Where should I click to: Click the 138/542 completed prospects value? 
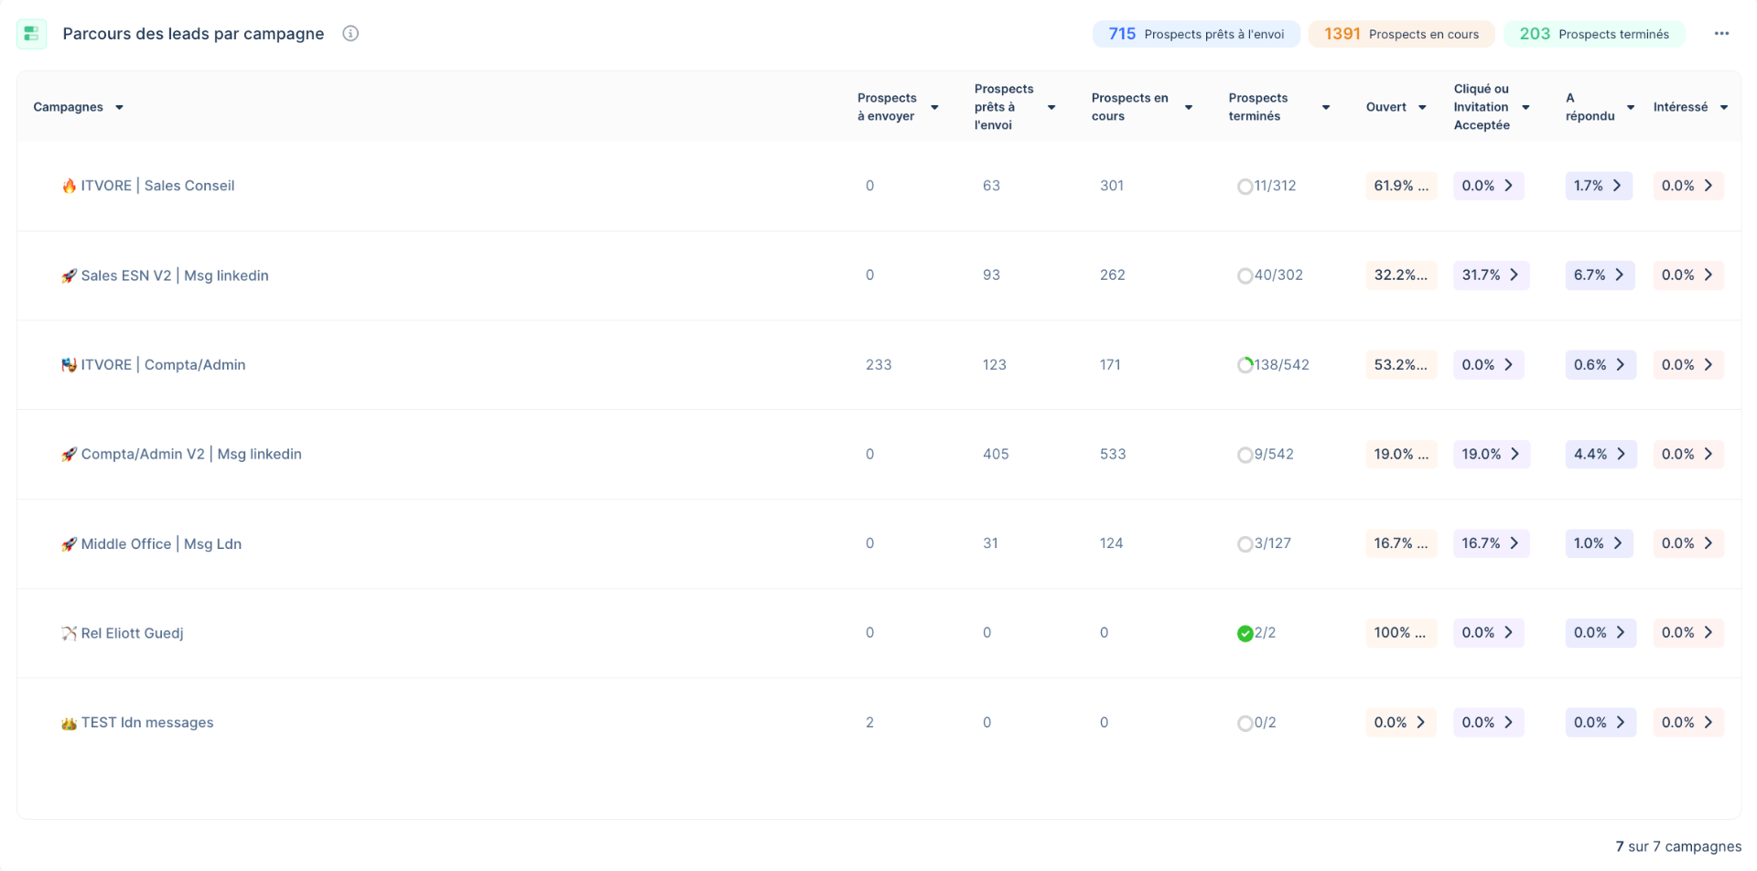pyautogui.click(x=1281, y=365)
